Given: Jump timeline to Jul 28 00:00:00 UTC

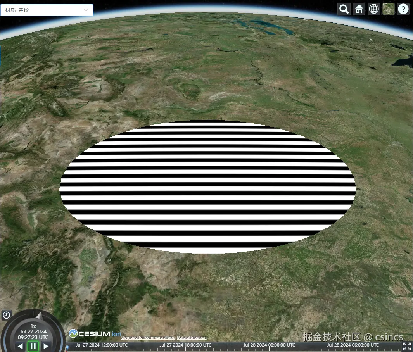Looking at the screenshot, I should pos(269,345).
